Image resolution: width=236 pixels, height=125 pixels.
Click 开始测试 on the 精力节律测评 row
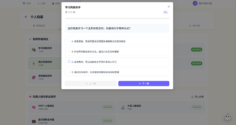(x=197, y=63)
